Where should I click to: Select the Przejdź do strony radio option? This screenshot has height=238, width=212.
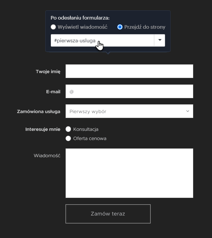click(120, 27)
